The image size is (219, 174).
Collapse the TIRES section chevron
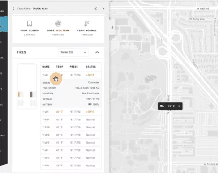(97, 52)
